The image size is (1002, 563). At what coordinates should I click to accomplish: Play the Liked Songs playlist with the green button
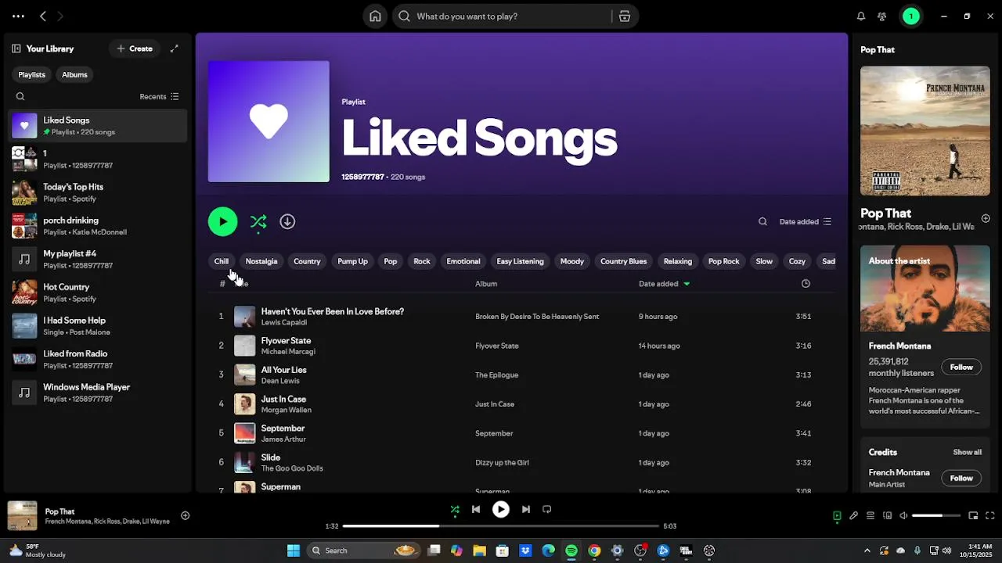[223, 222]
